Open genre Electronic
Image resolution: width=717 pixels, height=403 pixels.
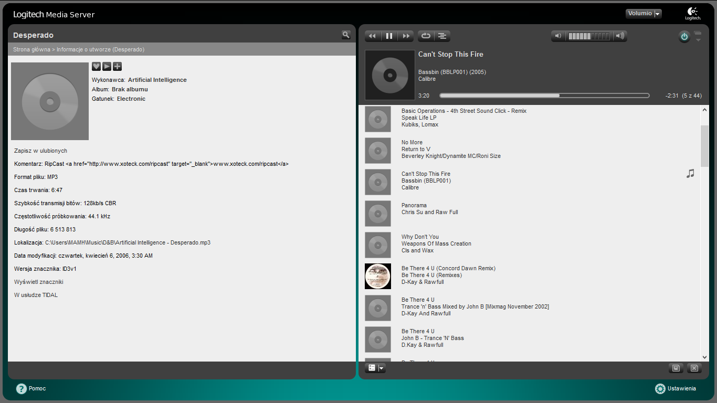[131, 99]
